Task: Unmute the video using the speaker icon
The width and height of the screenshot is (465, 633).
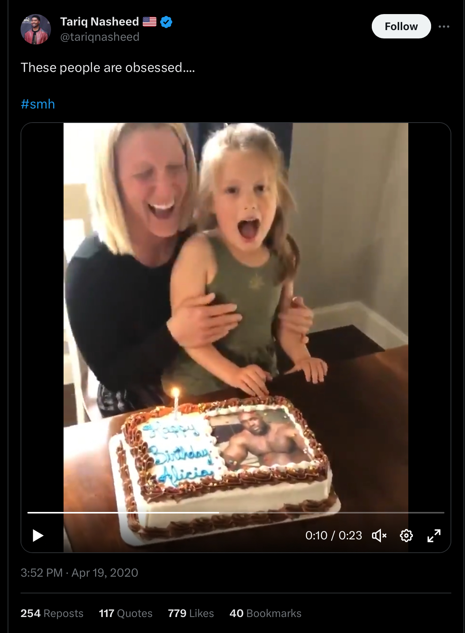Action: click(379, 536)
